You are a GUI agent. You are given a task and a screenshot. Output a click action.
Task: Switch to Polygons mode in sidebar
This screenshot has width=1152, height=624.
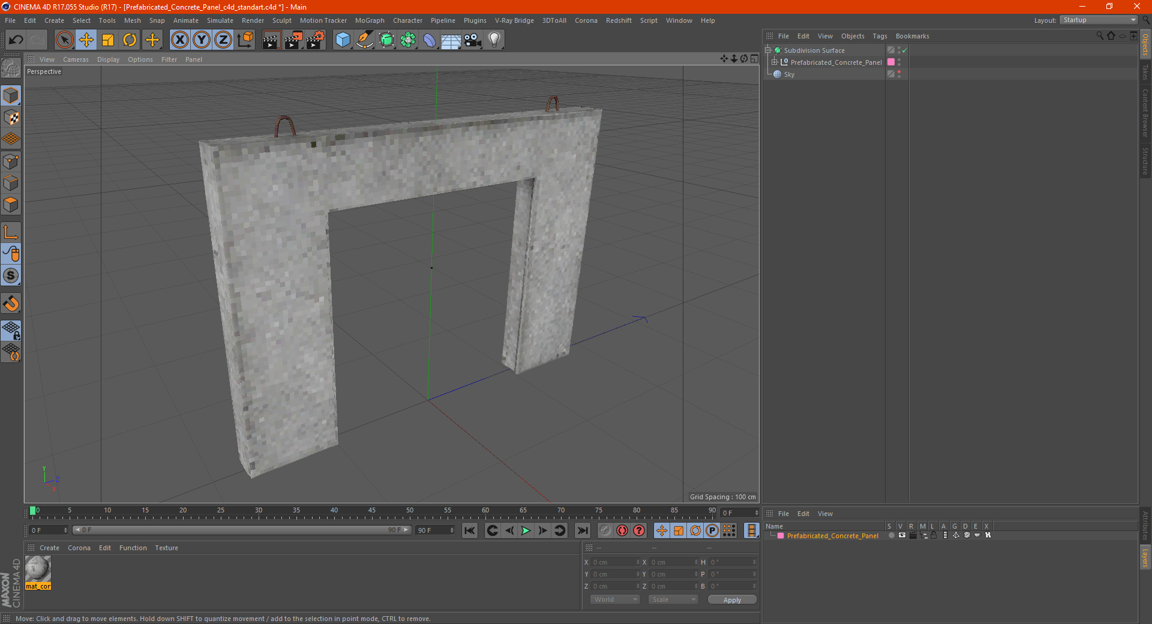[11, 205]
